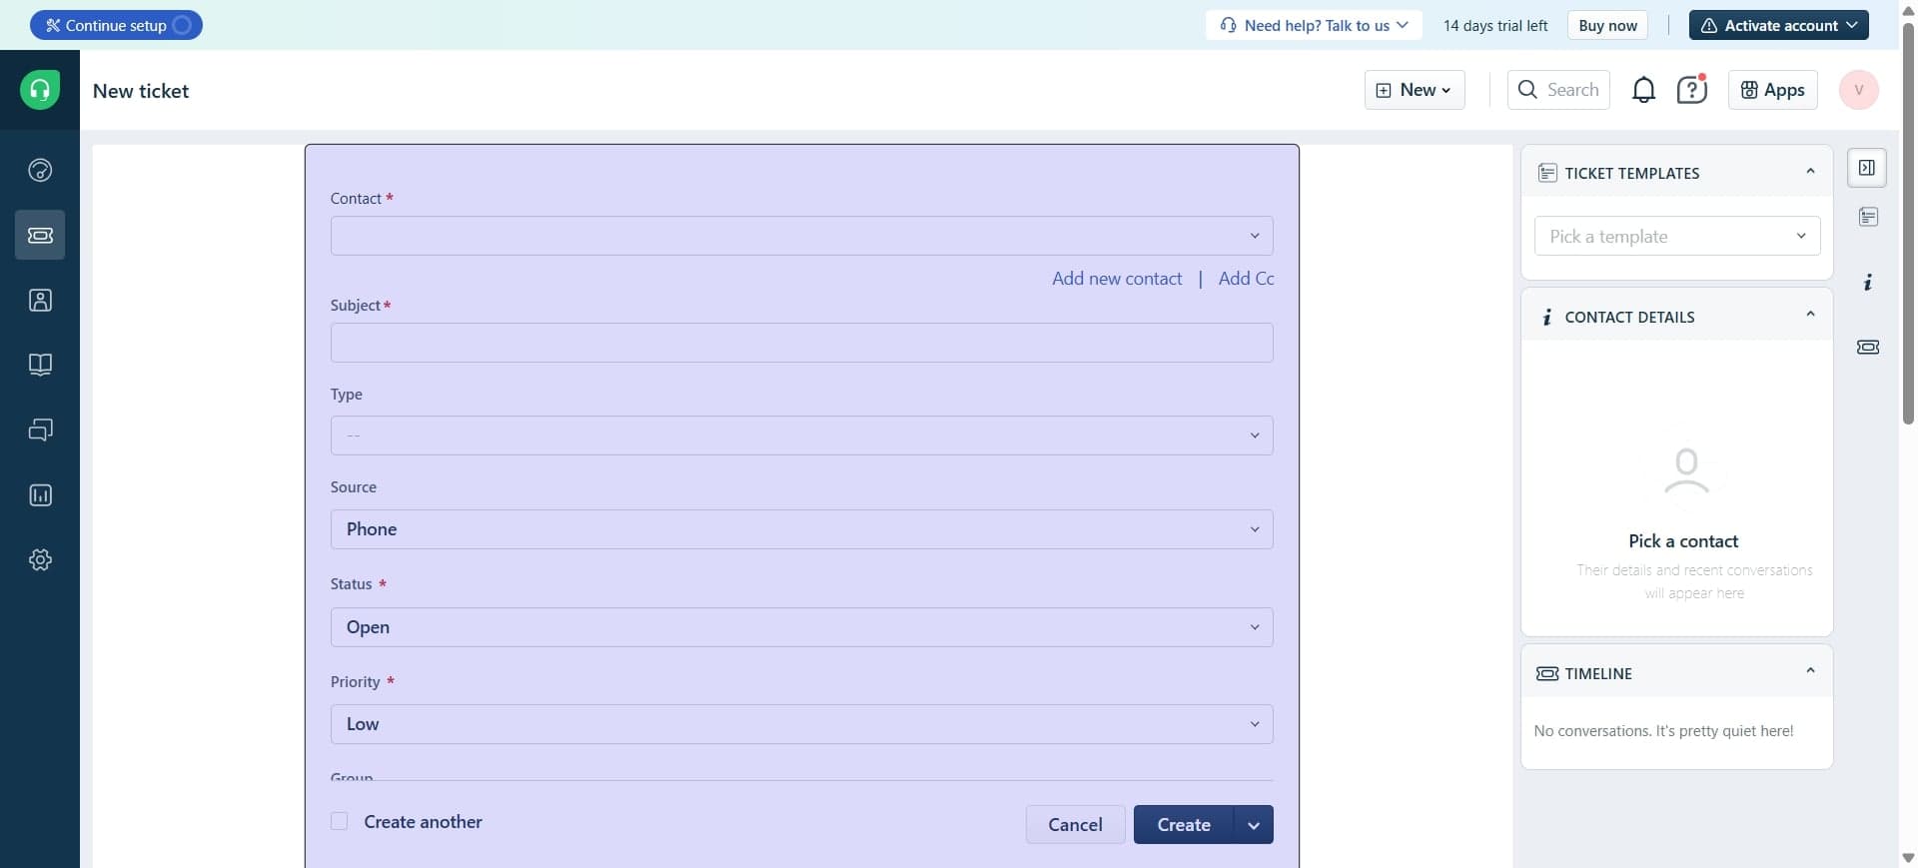1918x868 pixels.
Task: Click Buy now
Action: pyautogui.click(x=1607, y=25)
